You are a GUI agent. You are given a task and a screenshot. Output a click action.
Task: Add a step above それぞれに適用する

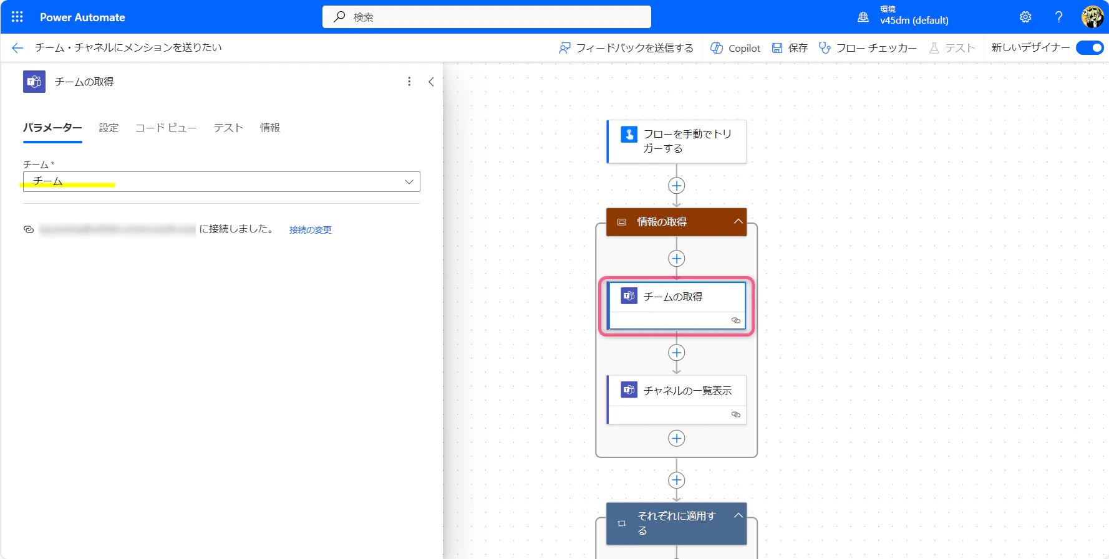click(x=677, y=480)
